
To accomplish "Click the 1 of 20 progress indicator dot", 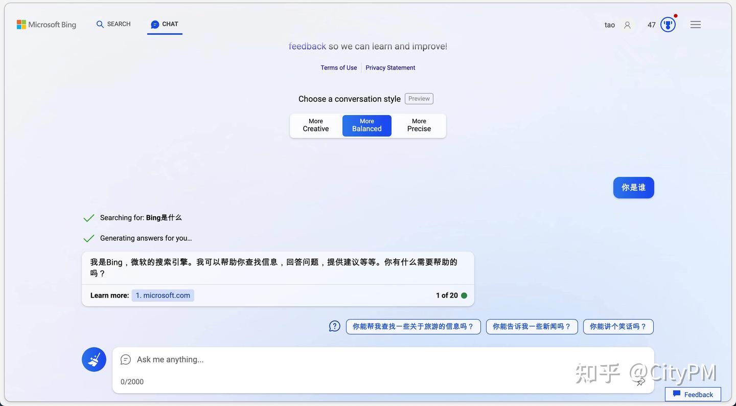I will (464, 295).
